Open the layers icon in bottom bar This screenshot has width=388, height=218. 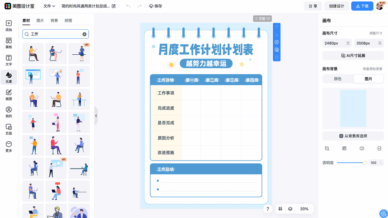[x=290, y=209]
